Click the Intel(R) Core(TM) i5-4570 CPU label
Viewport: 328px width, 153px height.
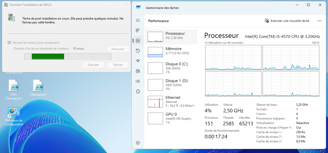[282, 37]
